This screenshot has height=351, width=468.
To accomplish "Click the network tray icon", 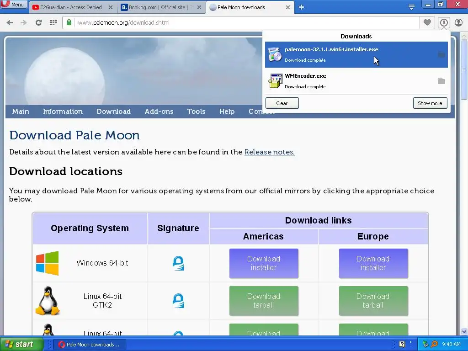I will 425,345.
